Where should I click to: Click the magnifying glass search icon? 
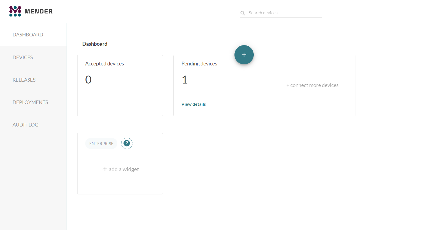(243, 13)
